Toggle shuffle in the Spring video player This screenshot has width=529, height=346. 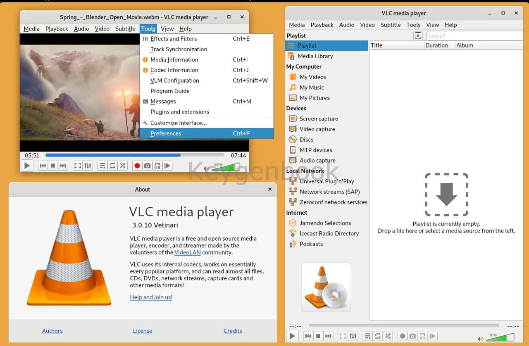[x=122, y=166]
